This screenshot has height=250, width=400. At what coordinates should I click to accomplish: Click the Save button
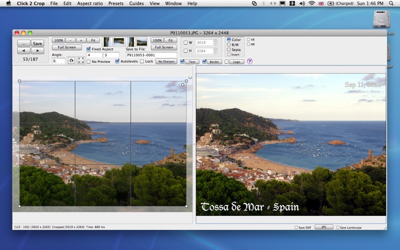point(37,43)
